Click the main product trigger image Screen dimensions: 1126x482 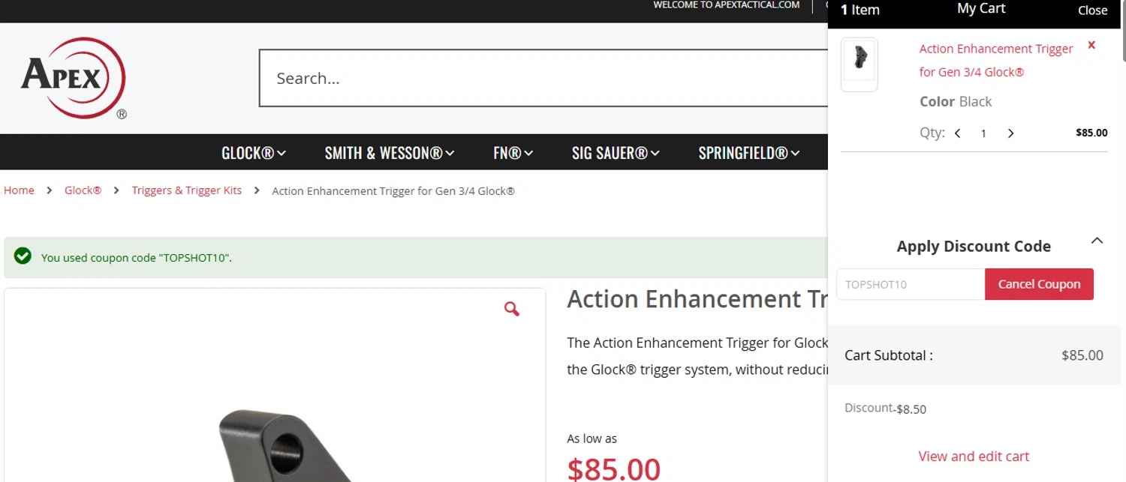click(x=275, y=385)
